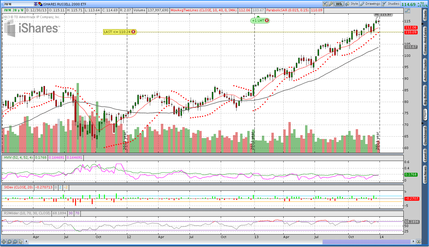Click the IWM symbol input field
The image size is (429, 247).
pyautogui.click(x=18, y=4)
